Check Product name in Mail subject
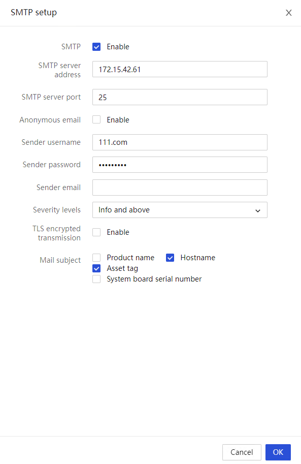301x464 pixels. pos(96,258)
